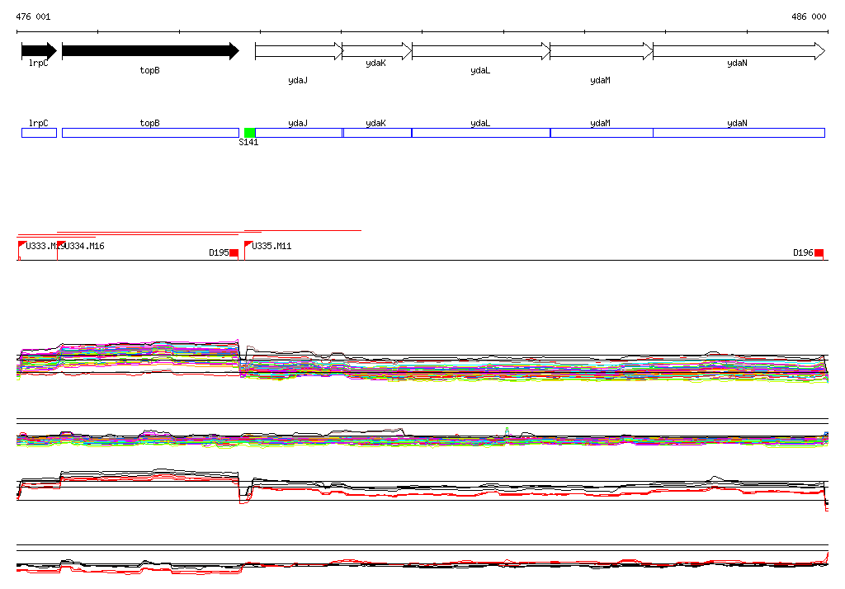Click ydaK label above the blue box

coord(375,124)
